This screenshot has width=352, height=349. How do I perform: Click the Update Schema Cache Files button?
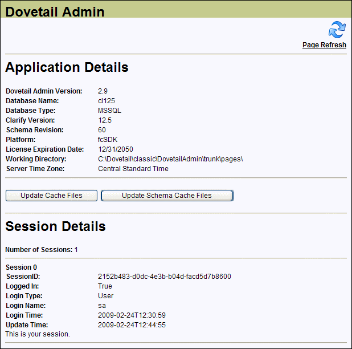(167, 196)
